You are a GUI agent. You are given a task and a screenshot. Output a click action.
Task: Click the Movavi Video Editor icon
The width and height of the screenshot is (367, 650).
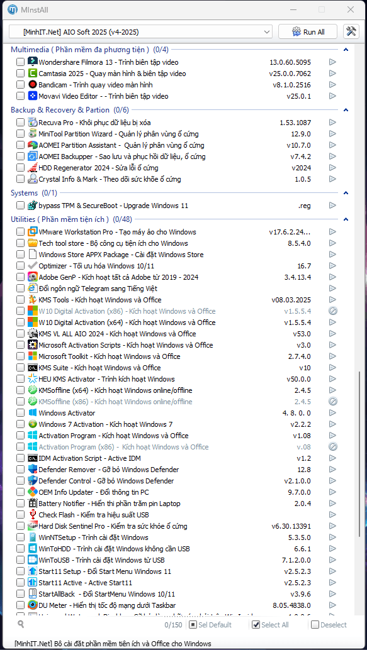32,96
